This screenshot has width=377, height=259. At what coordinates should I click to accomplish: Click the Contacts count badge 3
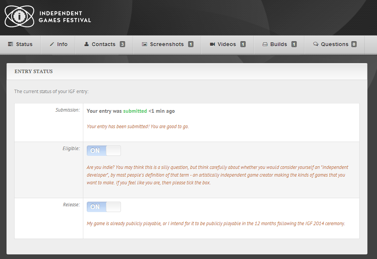click(x=122, y=44)
